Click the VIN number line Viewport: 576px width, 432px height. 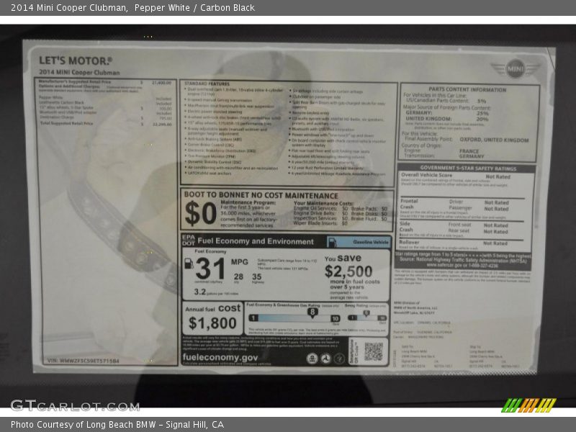point(84,361)
